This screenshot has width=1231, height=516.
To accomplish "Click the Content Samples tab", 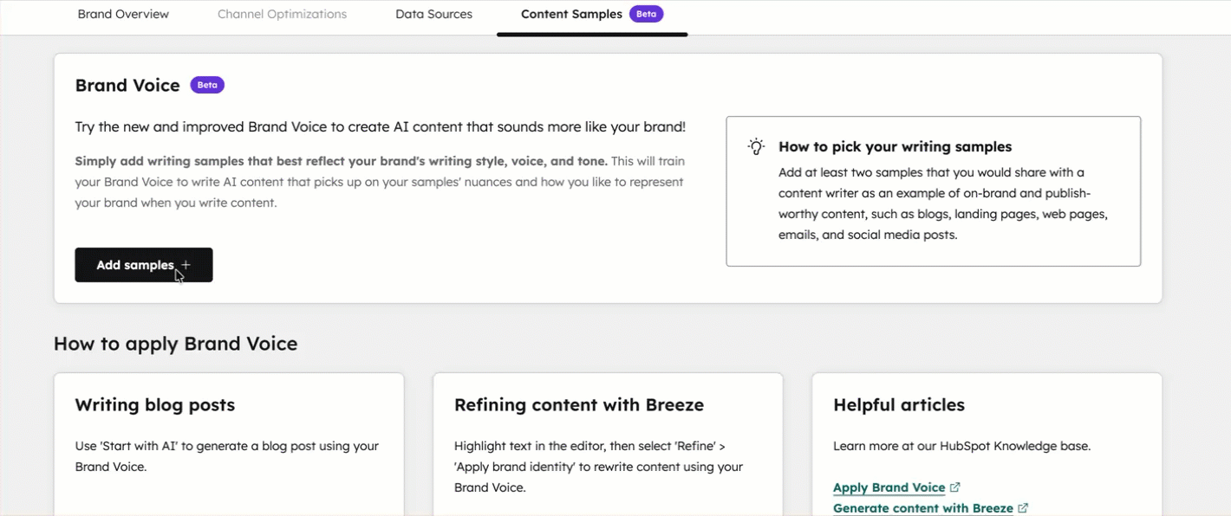I will pyautogui.click(x=570, y=14).
